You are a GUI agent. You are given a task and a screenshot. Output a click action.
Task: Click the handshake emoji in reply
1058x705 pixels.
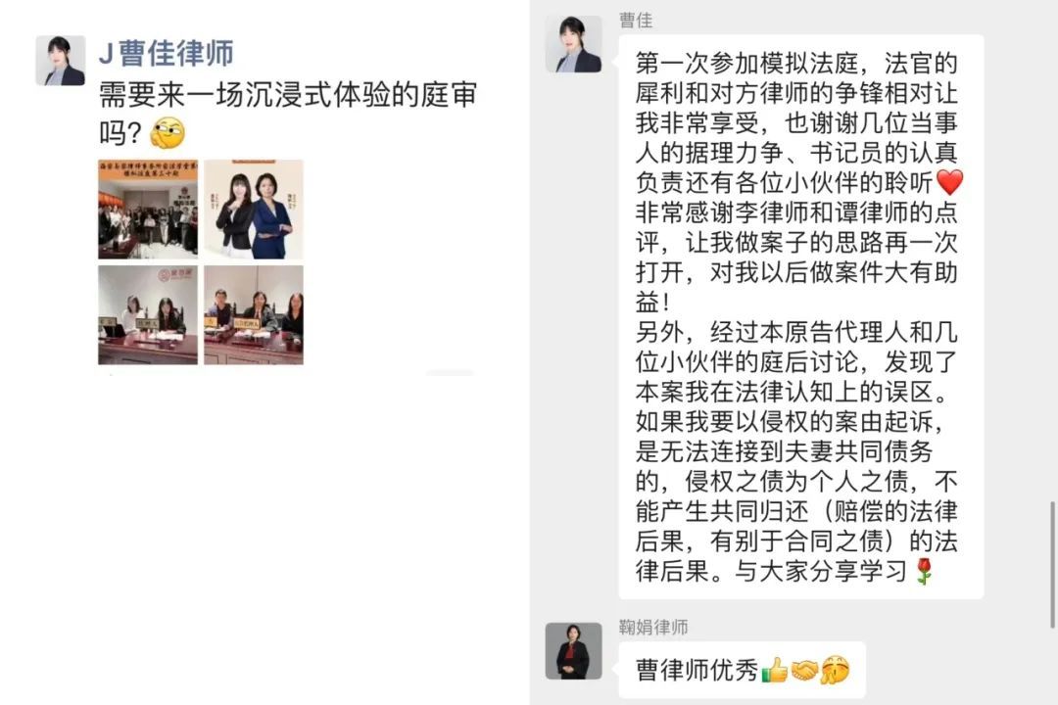(x=804, y=670)
